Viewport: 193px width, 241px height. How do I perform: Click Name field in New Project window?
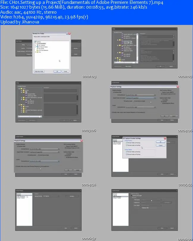tap(29, 45)
